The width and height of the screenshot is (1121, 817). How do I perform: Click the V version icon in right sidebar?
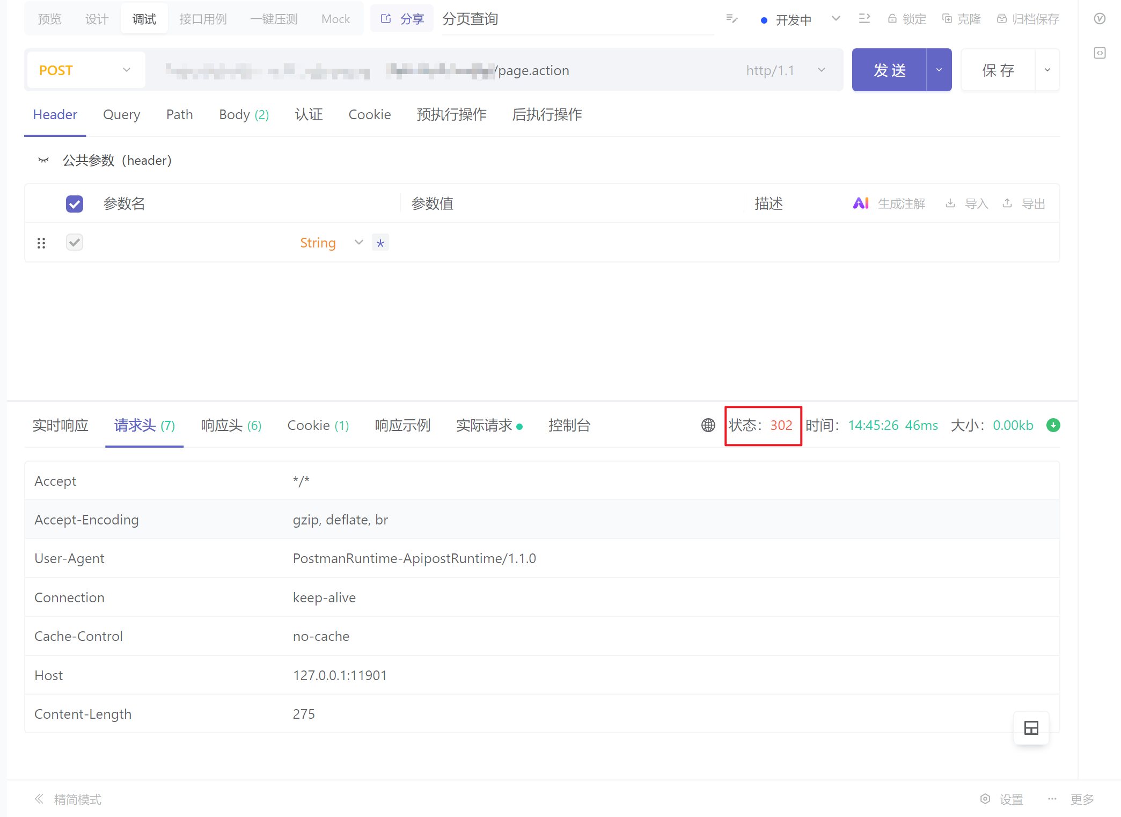tap(1100, 19)
